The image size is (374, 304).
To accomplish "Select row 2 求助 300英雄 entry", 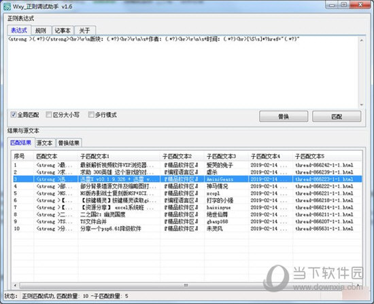I will pyautogui.click(x=187, y=172).
